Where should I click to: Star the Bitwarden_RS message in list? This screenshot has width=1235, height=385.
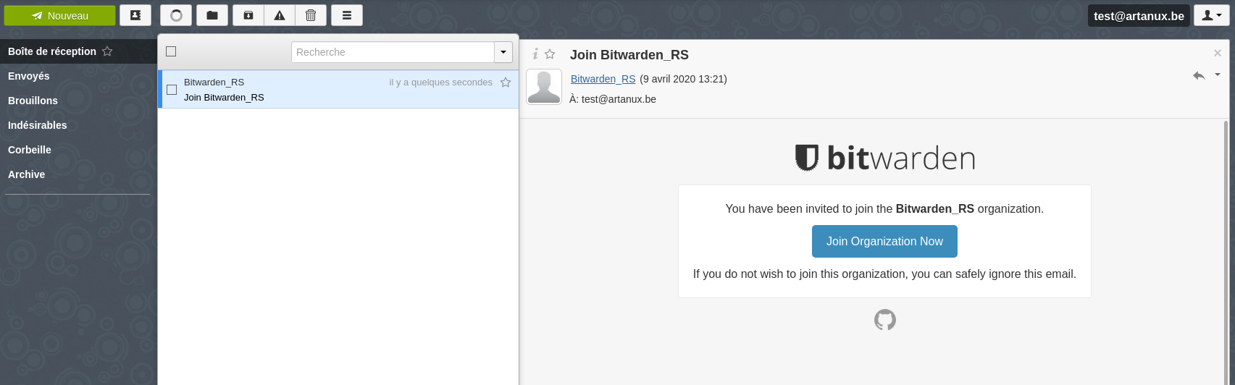point(506,82)
